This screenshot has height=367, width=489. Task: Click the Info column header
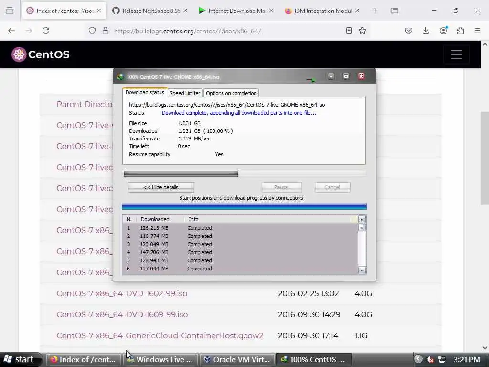(268, 219)
